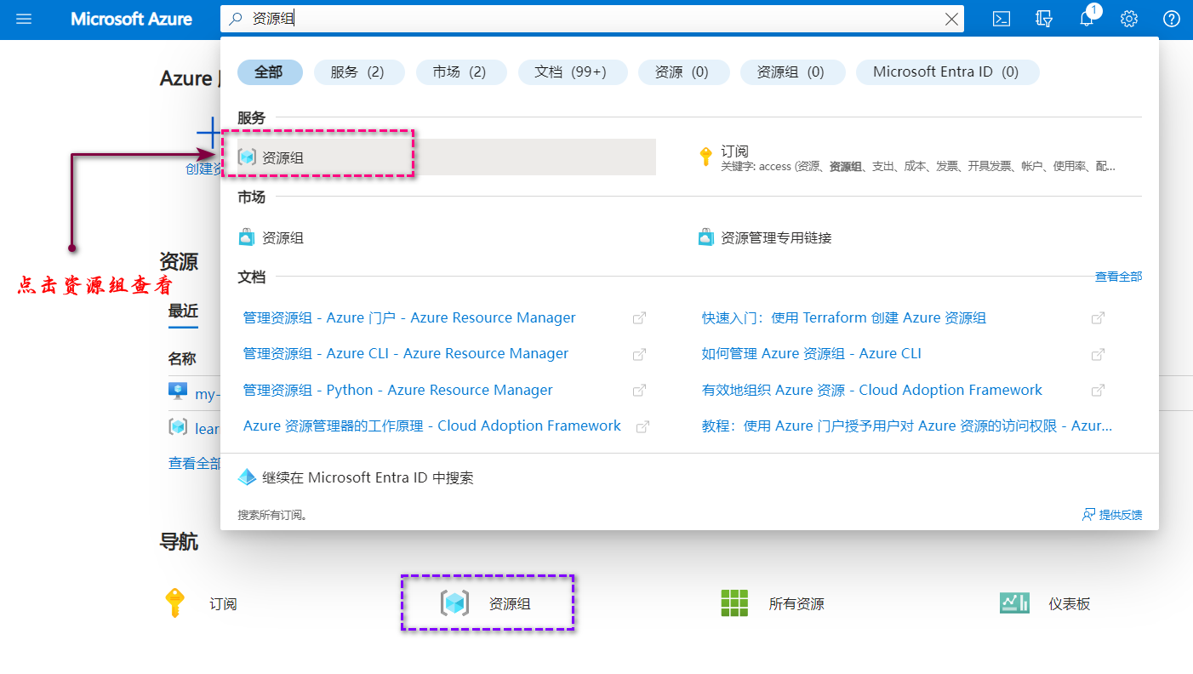Open 订阅 under 导航
This screenshot has height=674, width=1193.
click(223, 604)
